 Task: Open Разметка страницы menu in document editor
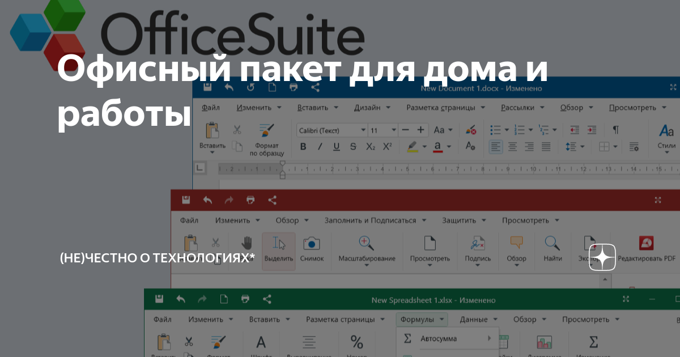click(445, 107)
